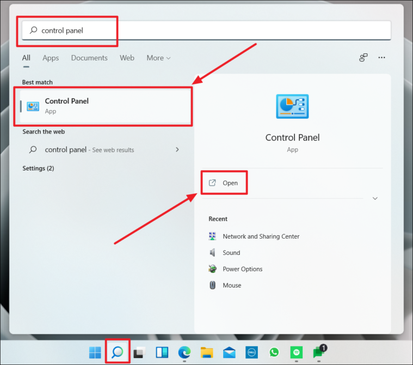Launch Microsoft Edge from the taskbar
The image size is (413, 365).
click(184, 352)
